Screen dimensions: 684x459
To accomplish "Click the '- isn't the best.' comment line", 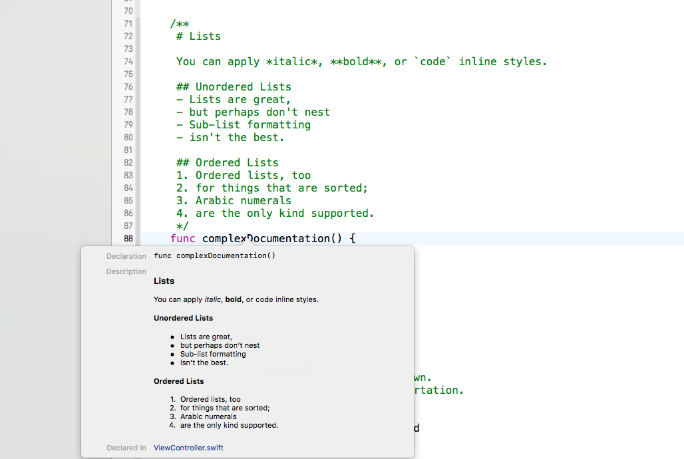I will pyautogui.click(x=230, y=137).
